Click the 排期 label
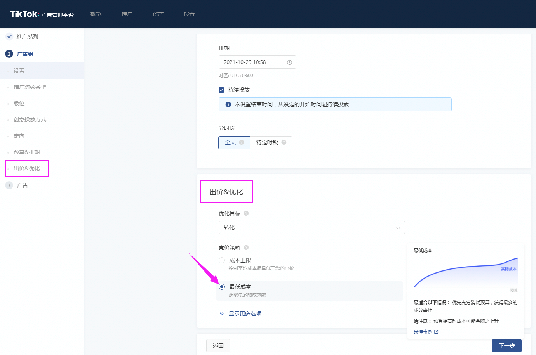This screenshot has width=536, height=355. point(224,48)
